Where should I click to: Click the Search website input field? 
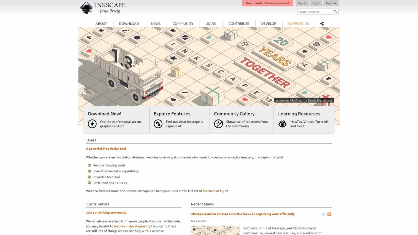[315, 12]
